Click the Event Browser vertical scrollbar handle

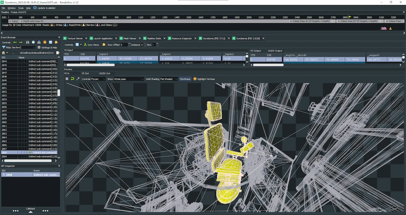click(x=59, y=93)
